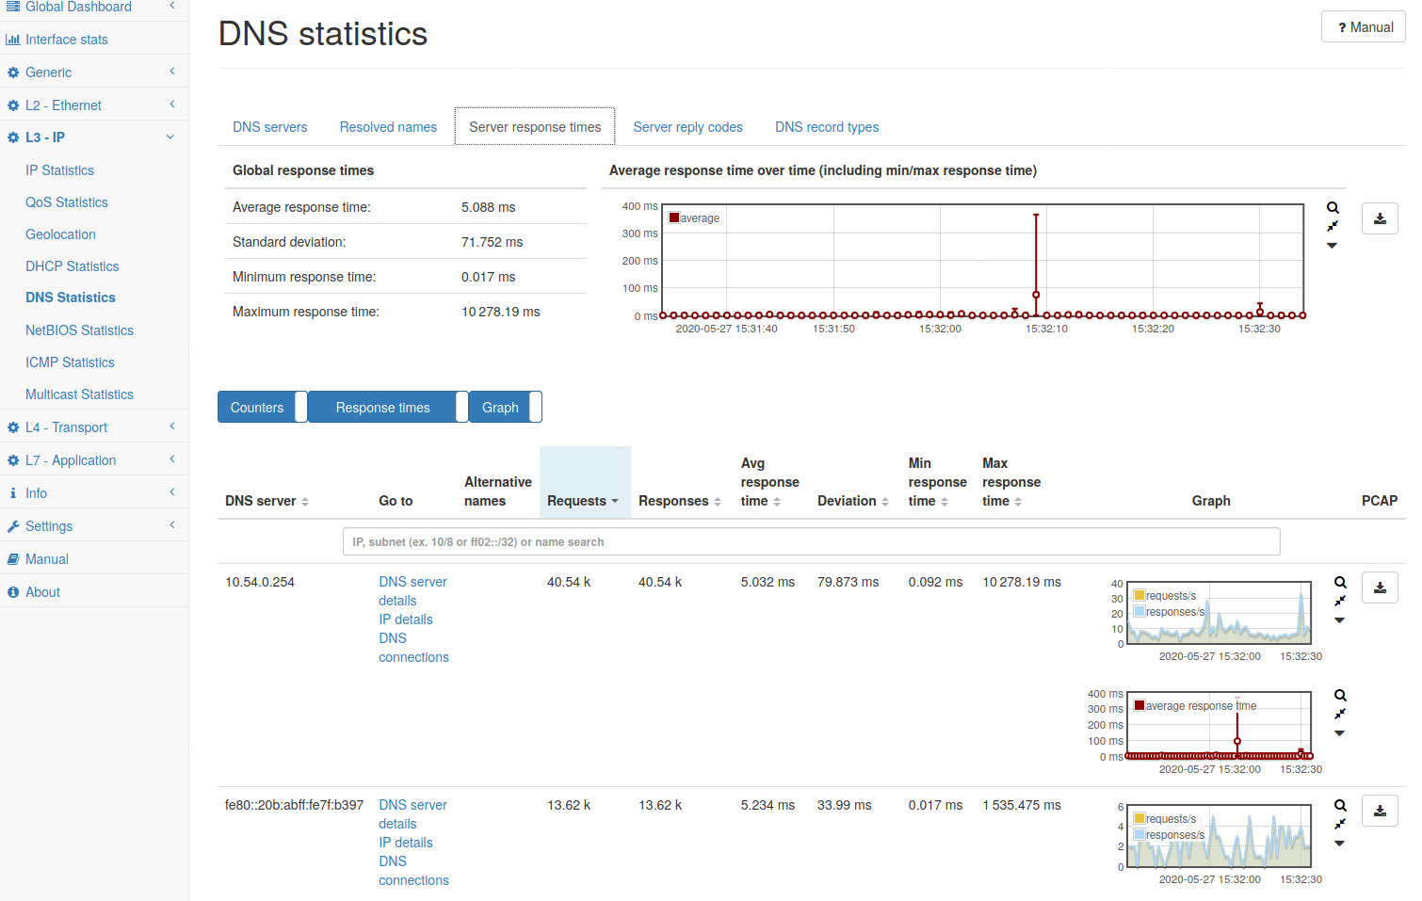Viewport: 1422px width, 901px height.
Task: Click the red 'average response time' legend swatch
Action: [x=1139, y=705]
